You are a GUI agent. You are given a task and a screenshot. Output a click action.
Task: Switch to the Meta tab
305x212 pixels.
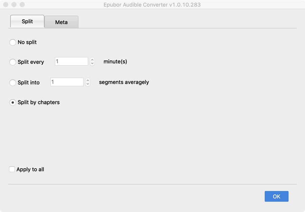pyautogui.click(x=61, y=22)
